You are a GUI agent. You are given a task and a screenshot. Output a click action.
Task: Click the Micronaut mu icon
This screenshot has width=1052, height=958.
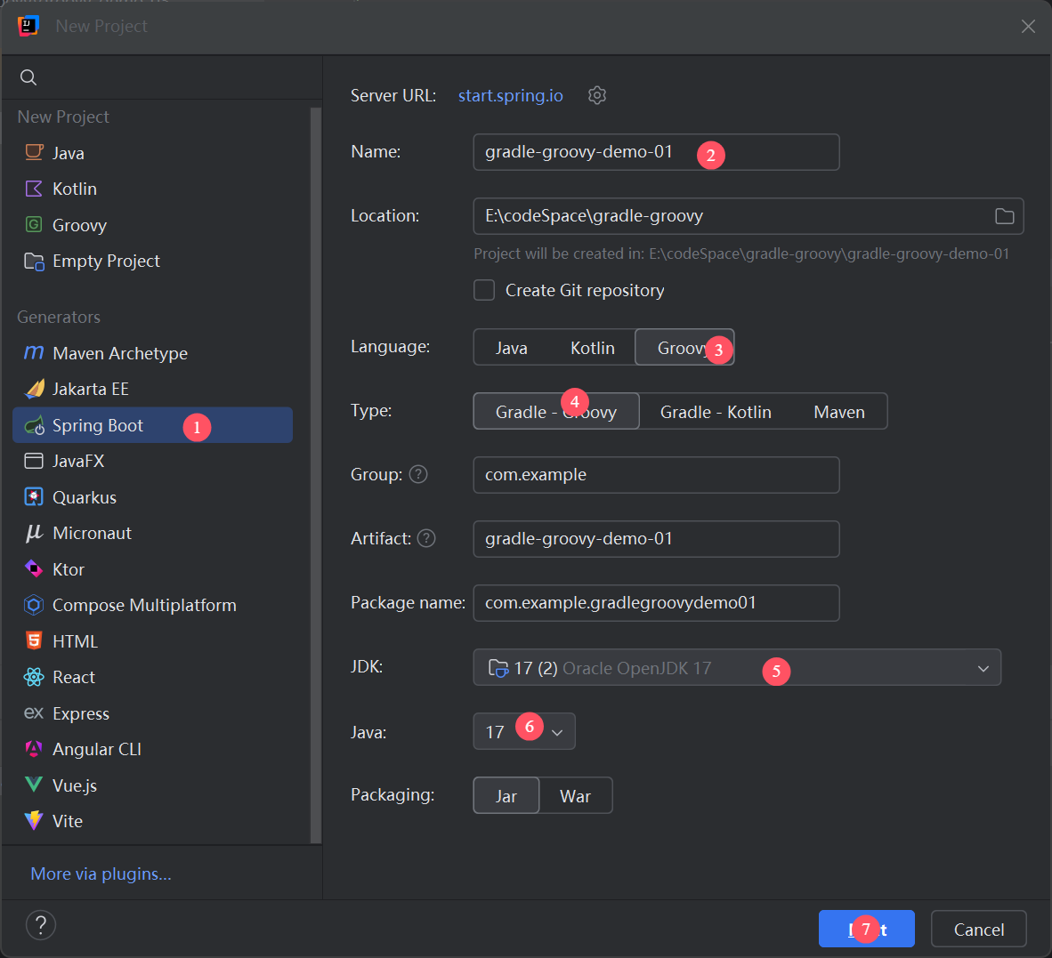tap(34, 533)
